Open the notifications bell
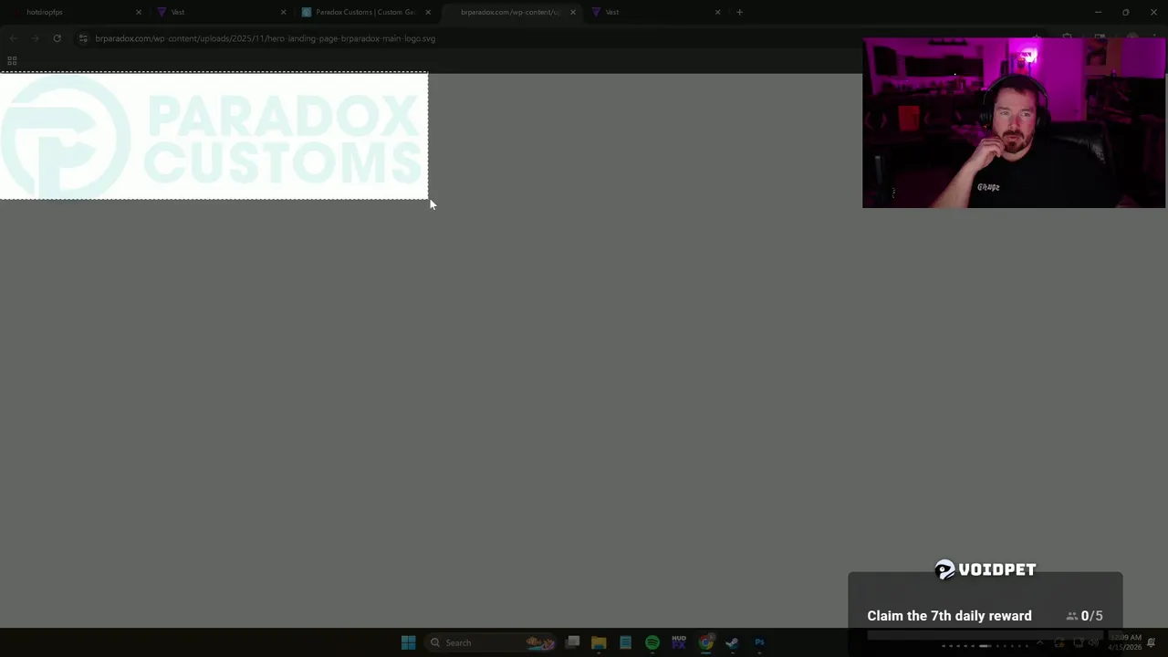The width and height of the screenshot is (1168, 657). (1152, 642)
